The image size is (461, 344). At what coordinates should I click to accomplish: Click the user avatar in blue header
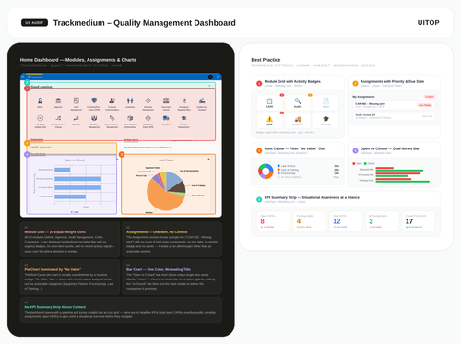coord(210,77)
